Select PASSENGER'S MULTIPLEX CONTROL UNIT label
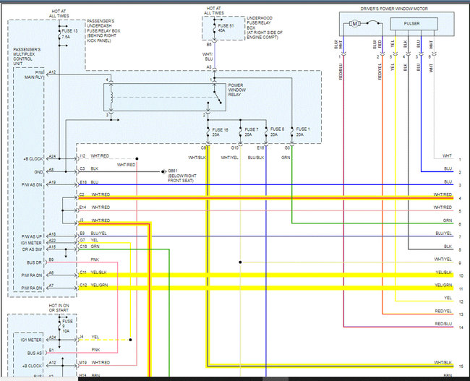 27,56
